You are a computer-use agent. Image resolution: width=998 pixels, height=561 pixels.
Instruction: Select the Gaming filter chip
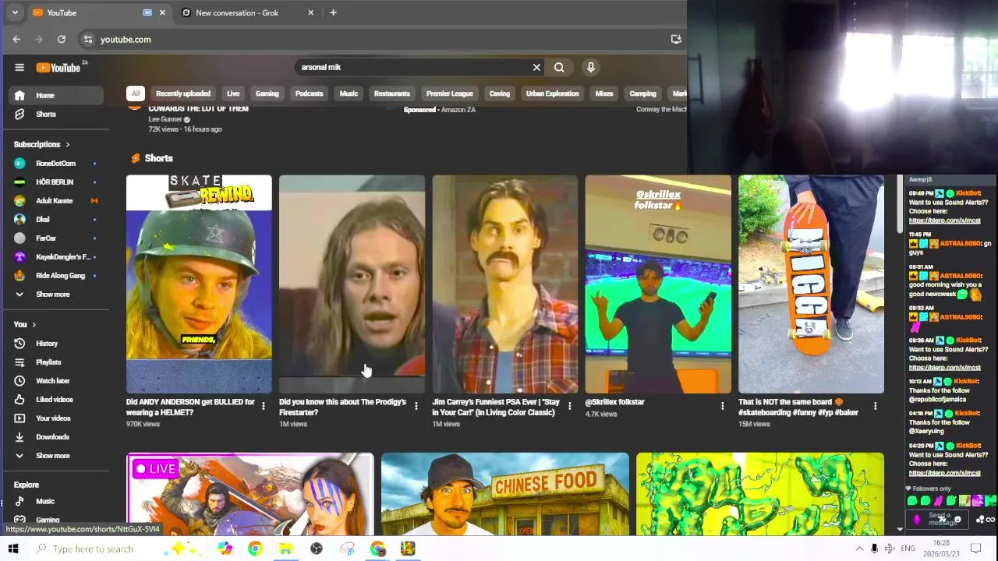(x=267, y=93)
